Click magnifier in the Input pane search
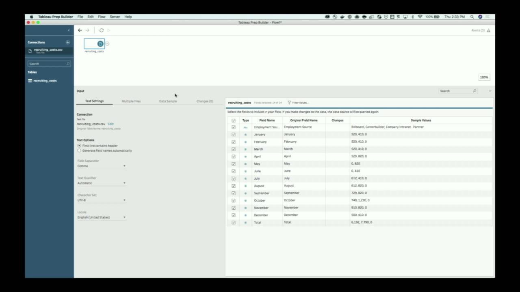 coord(474,91)
